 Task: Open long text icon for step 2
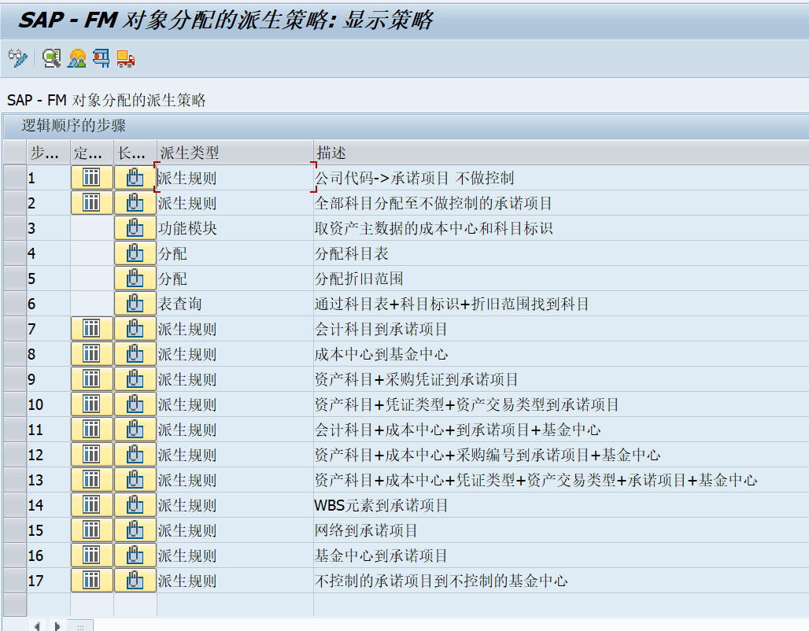[135, 203]
